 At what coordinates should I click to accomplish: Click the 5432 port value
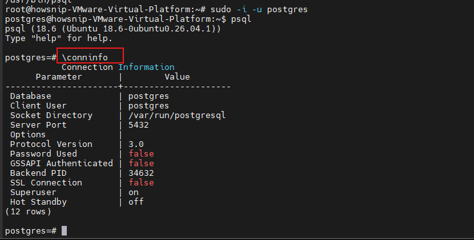[139, 125]
